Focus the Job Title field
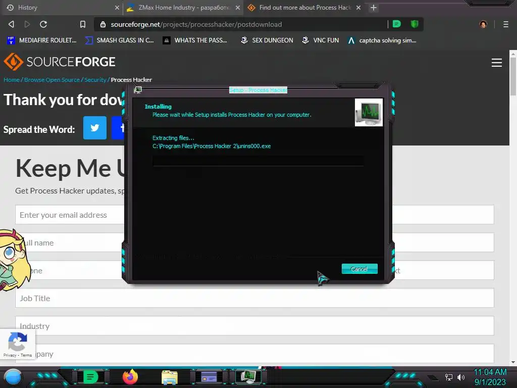The height and width of the screenshot is (388, 517). tap(254, 298)
